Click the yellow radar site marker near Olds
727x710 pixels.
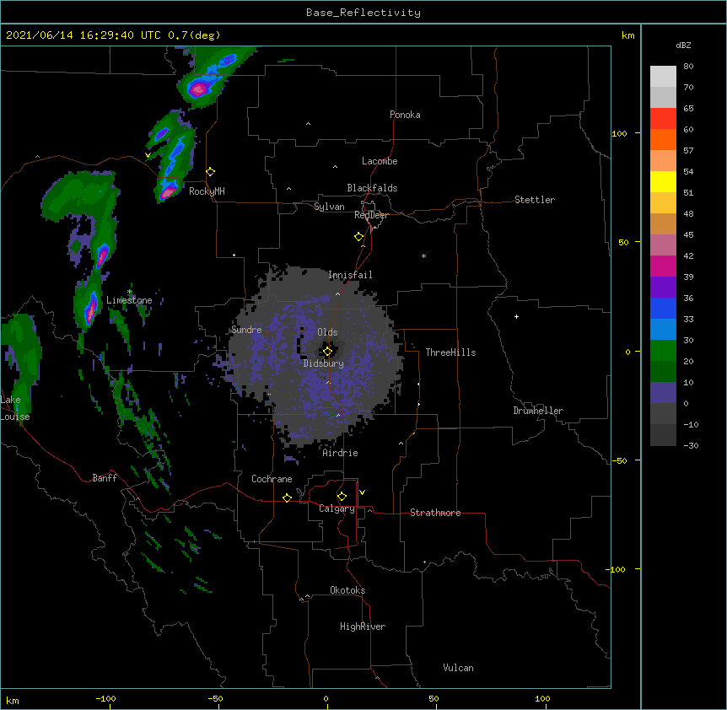coord(327,351)
